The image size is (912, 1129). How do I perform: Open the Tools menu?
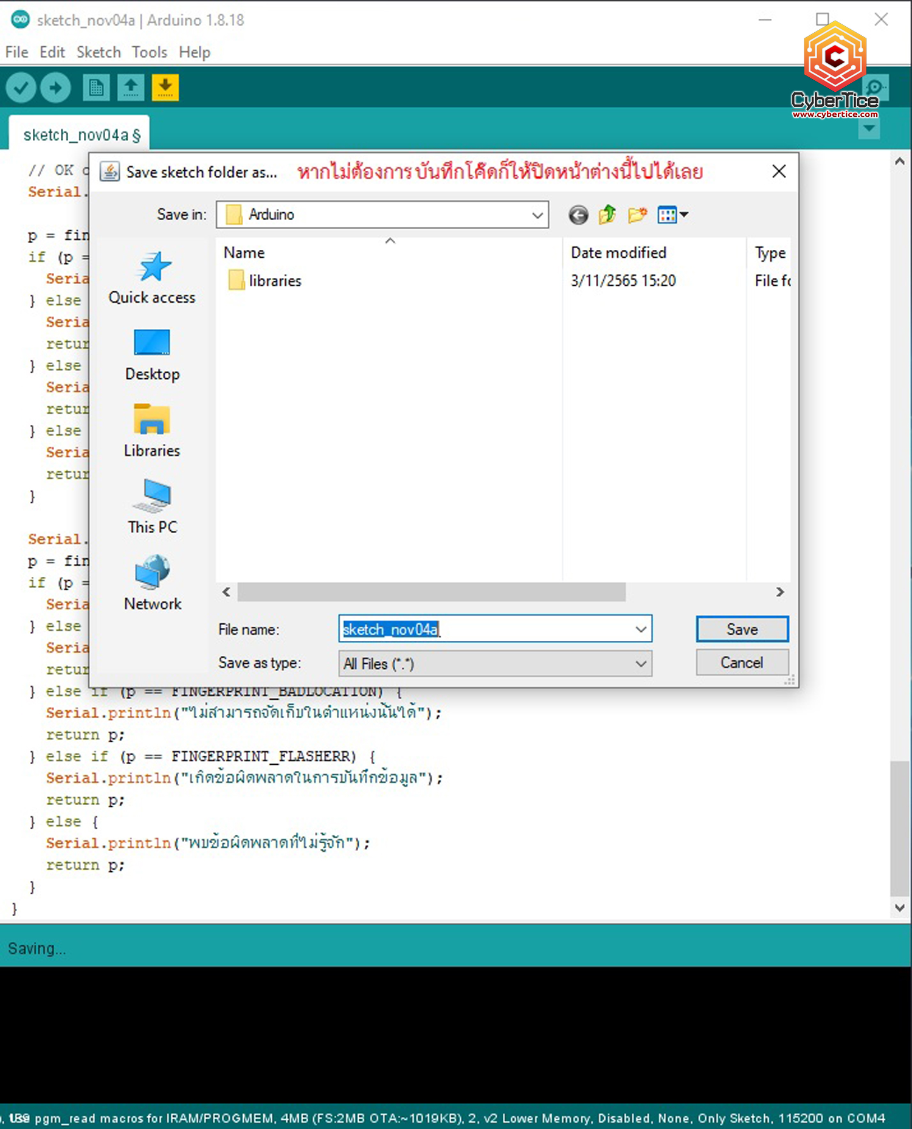point(150,52)
